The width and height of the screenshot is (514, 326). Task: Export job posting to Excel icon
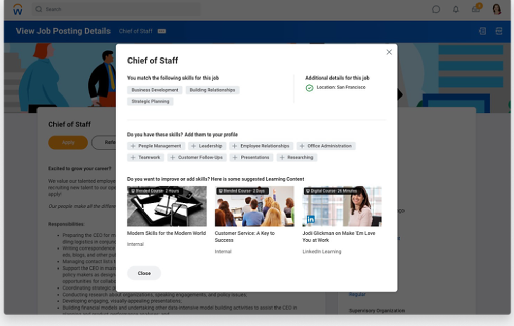(482, 31)
